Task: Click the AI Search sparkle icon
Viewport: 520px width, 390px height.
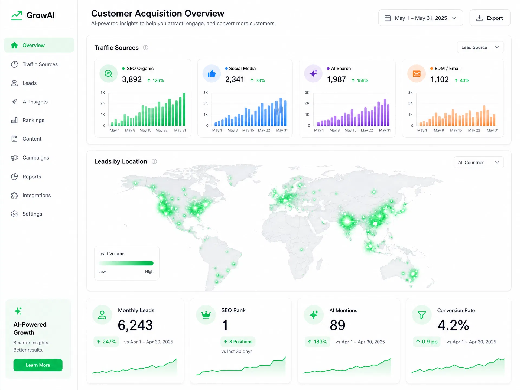Action: tap(313, 74)
